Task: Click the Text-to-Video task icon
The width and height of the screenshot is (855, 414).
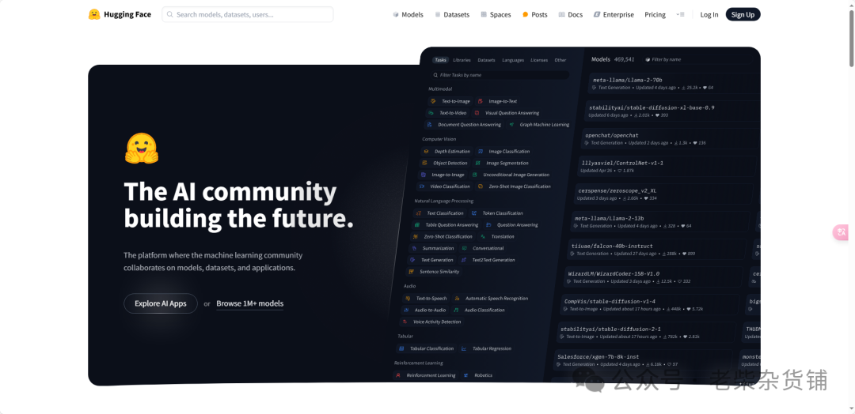Action: tap(431, 113)
